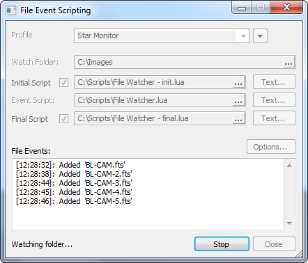Viewport: 308px width, 263px height.
Task: Click scroll down arrow in File Events list
Action: tap(289, 223)
